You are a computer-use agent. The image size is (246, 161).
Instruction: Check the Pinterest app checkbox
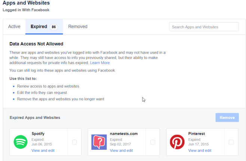pyautogui.click(x=231, y=142)
